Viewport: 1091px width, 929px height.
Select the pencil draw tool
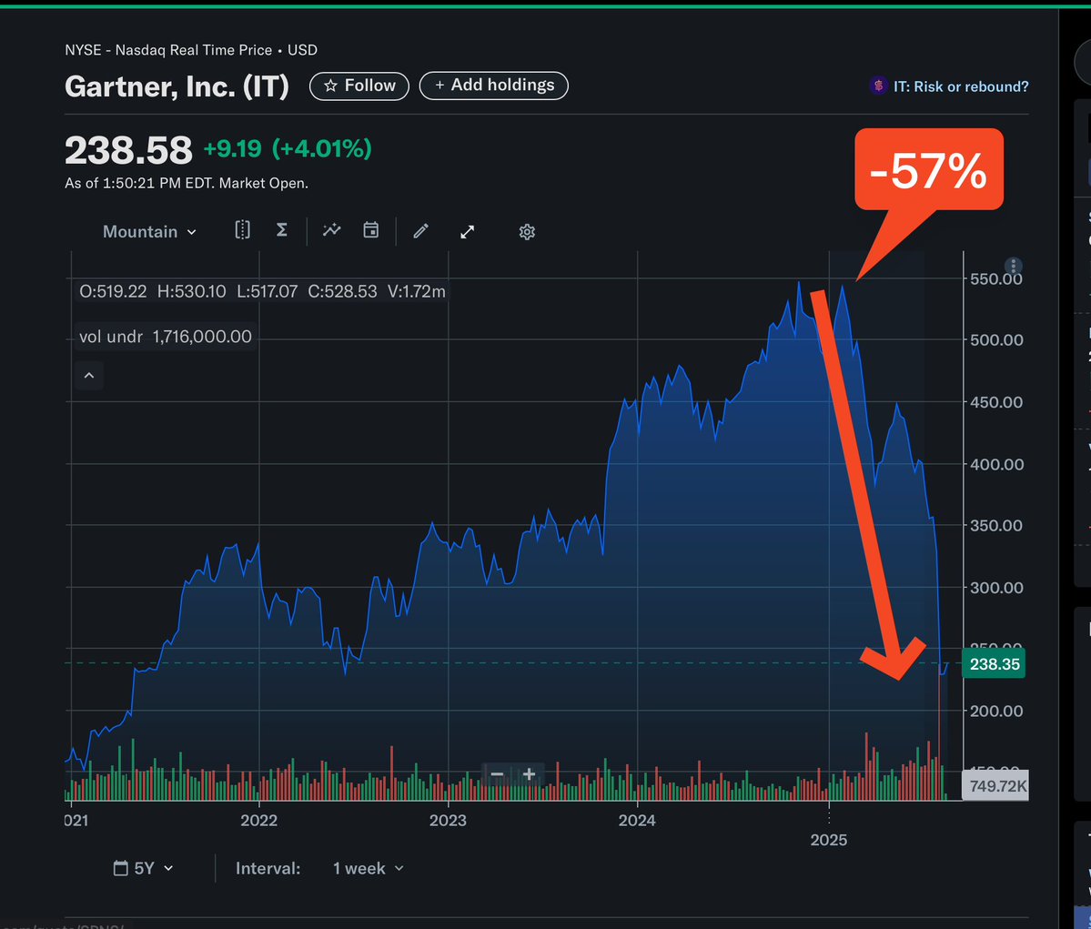421,231
